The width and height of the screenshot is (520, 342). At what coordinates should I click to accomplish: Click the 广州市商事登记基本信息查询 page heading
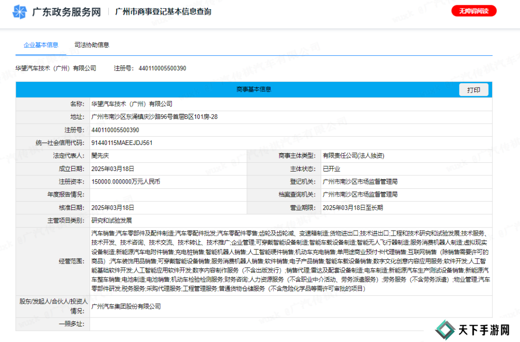163,12
